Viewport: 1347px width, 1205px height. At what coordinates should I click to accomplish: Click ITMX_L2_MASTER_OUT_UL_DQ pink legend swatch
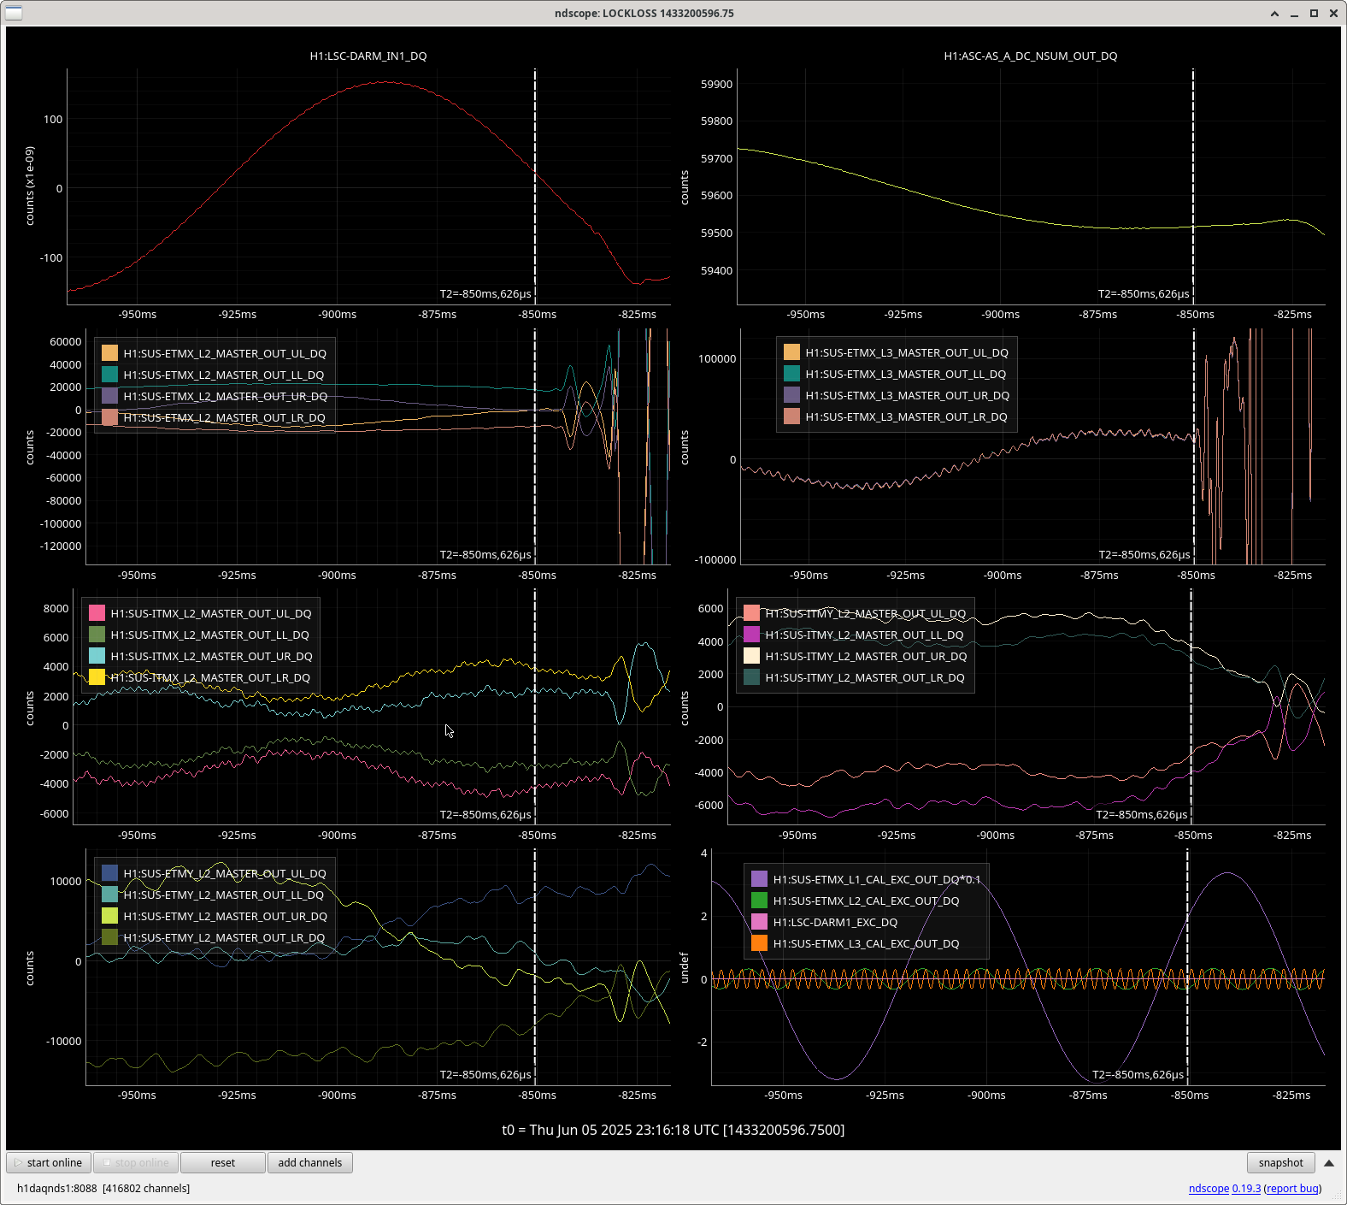click(97, 613)
